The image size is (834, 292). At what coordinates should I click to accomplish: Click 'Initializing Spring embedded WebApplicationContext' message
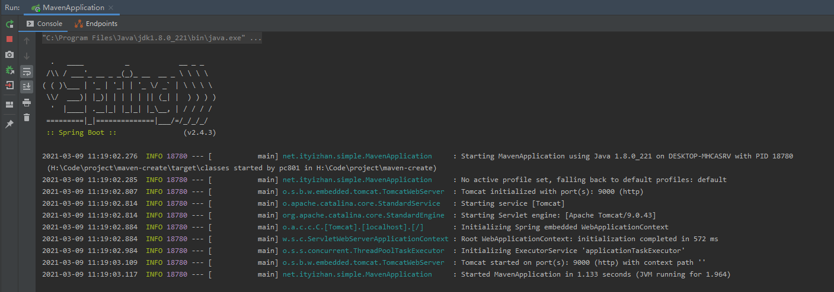click(x=565, y=227)
